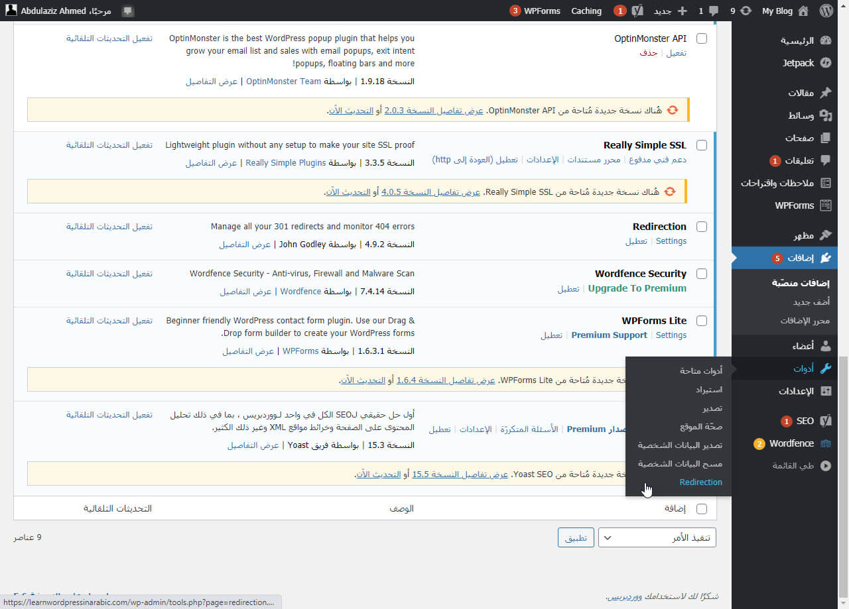Click the أعضاء users icon
Viewport: 849px width, 609px height.
click(x=826, y=346)
